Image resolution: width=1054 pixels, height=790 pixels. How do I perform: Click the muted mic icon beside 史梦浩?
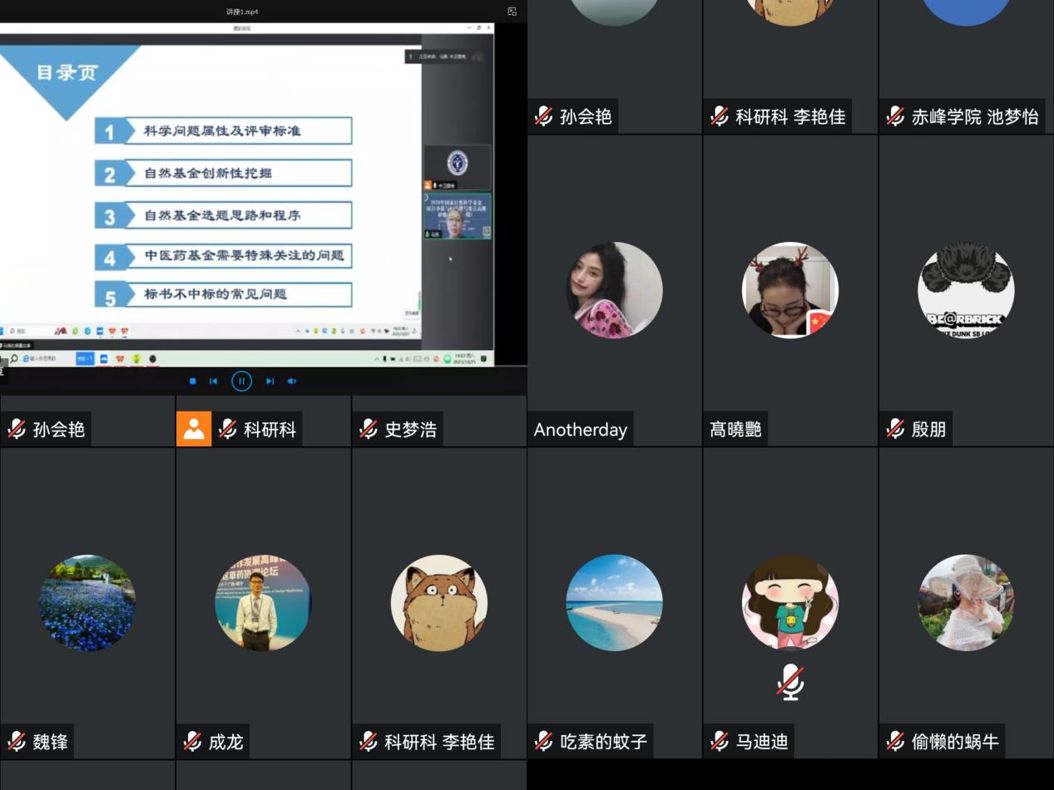(369, 429)
